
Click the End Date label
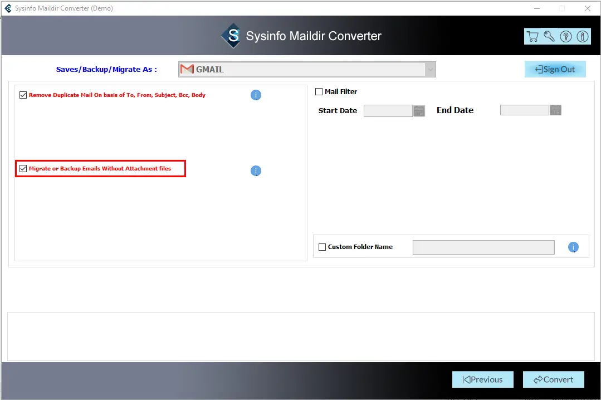[x=455, y=110]
